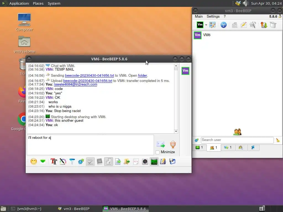283x212 pixels.
Task: Switch to the green screen tab in vm3 window
Action: point(199,147)
